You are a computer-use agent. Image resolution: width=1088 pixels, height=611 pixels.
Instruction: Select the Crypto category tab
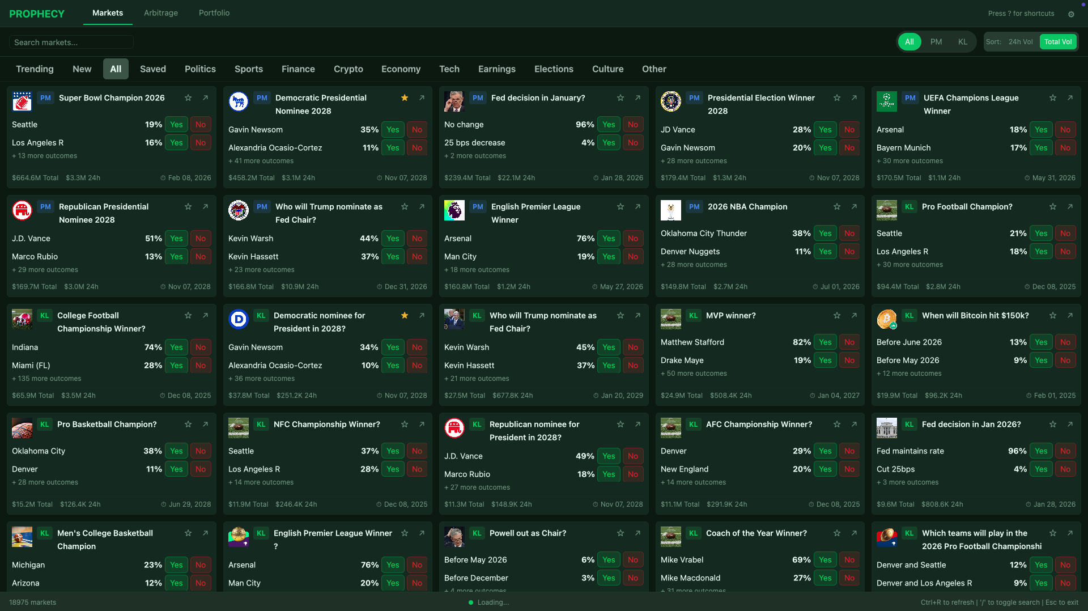pos(348,69)
